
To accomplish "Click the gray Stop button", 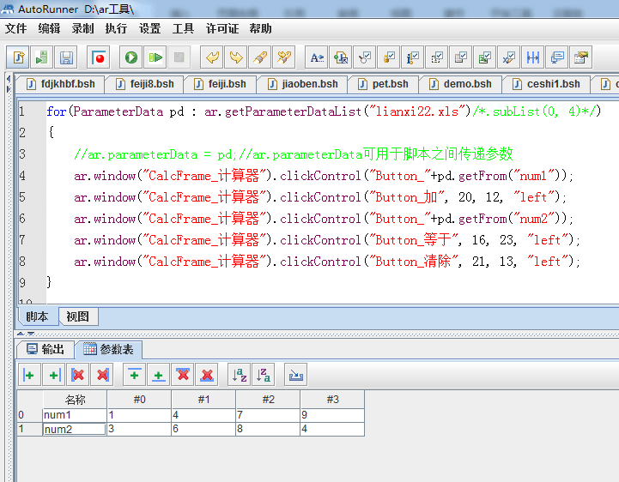I will (x=179, y=57).
